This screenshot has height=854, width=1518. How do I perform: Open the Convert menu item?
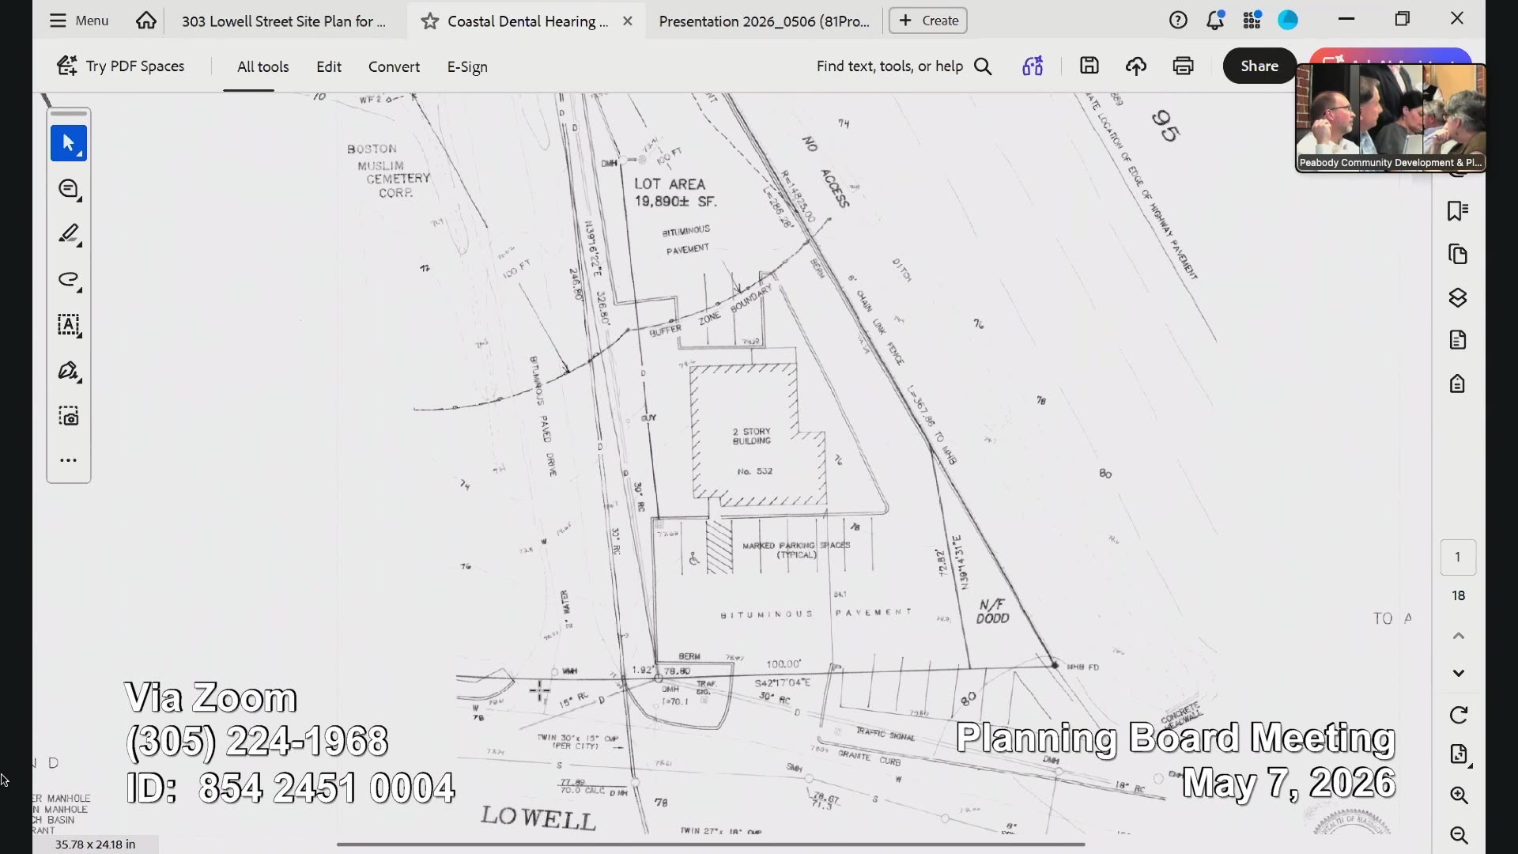tap(394, 67)
